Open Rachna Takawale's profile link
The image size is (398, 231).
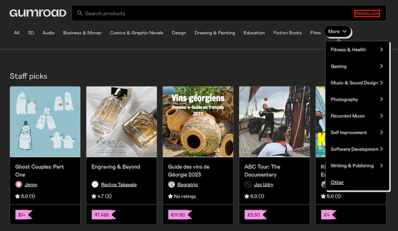click(119, 184)
